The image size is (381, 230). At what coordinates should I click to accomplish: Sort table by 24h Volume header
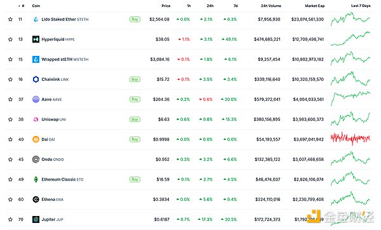click(x=271, y=6)
